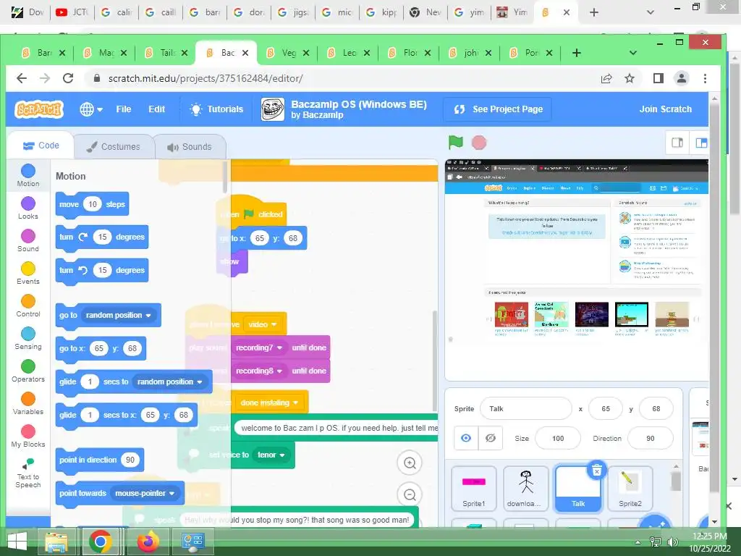Switch to the Sounds tab

190,146
